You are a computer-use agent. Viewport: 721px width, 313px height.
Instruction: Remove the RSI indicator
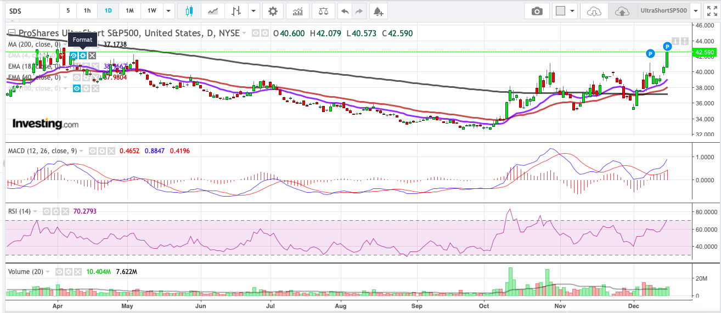[x=64, y=211]
